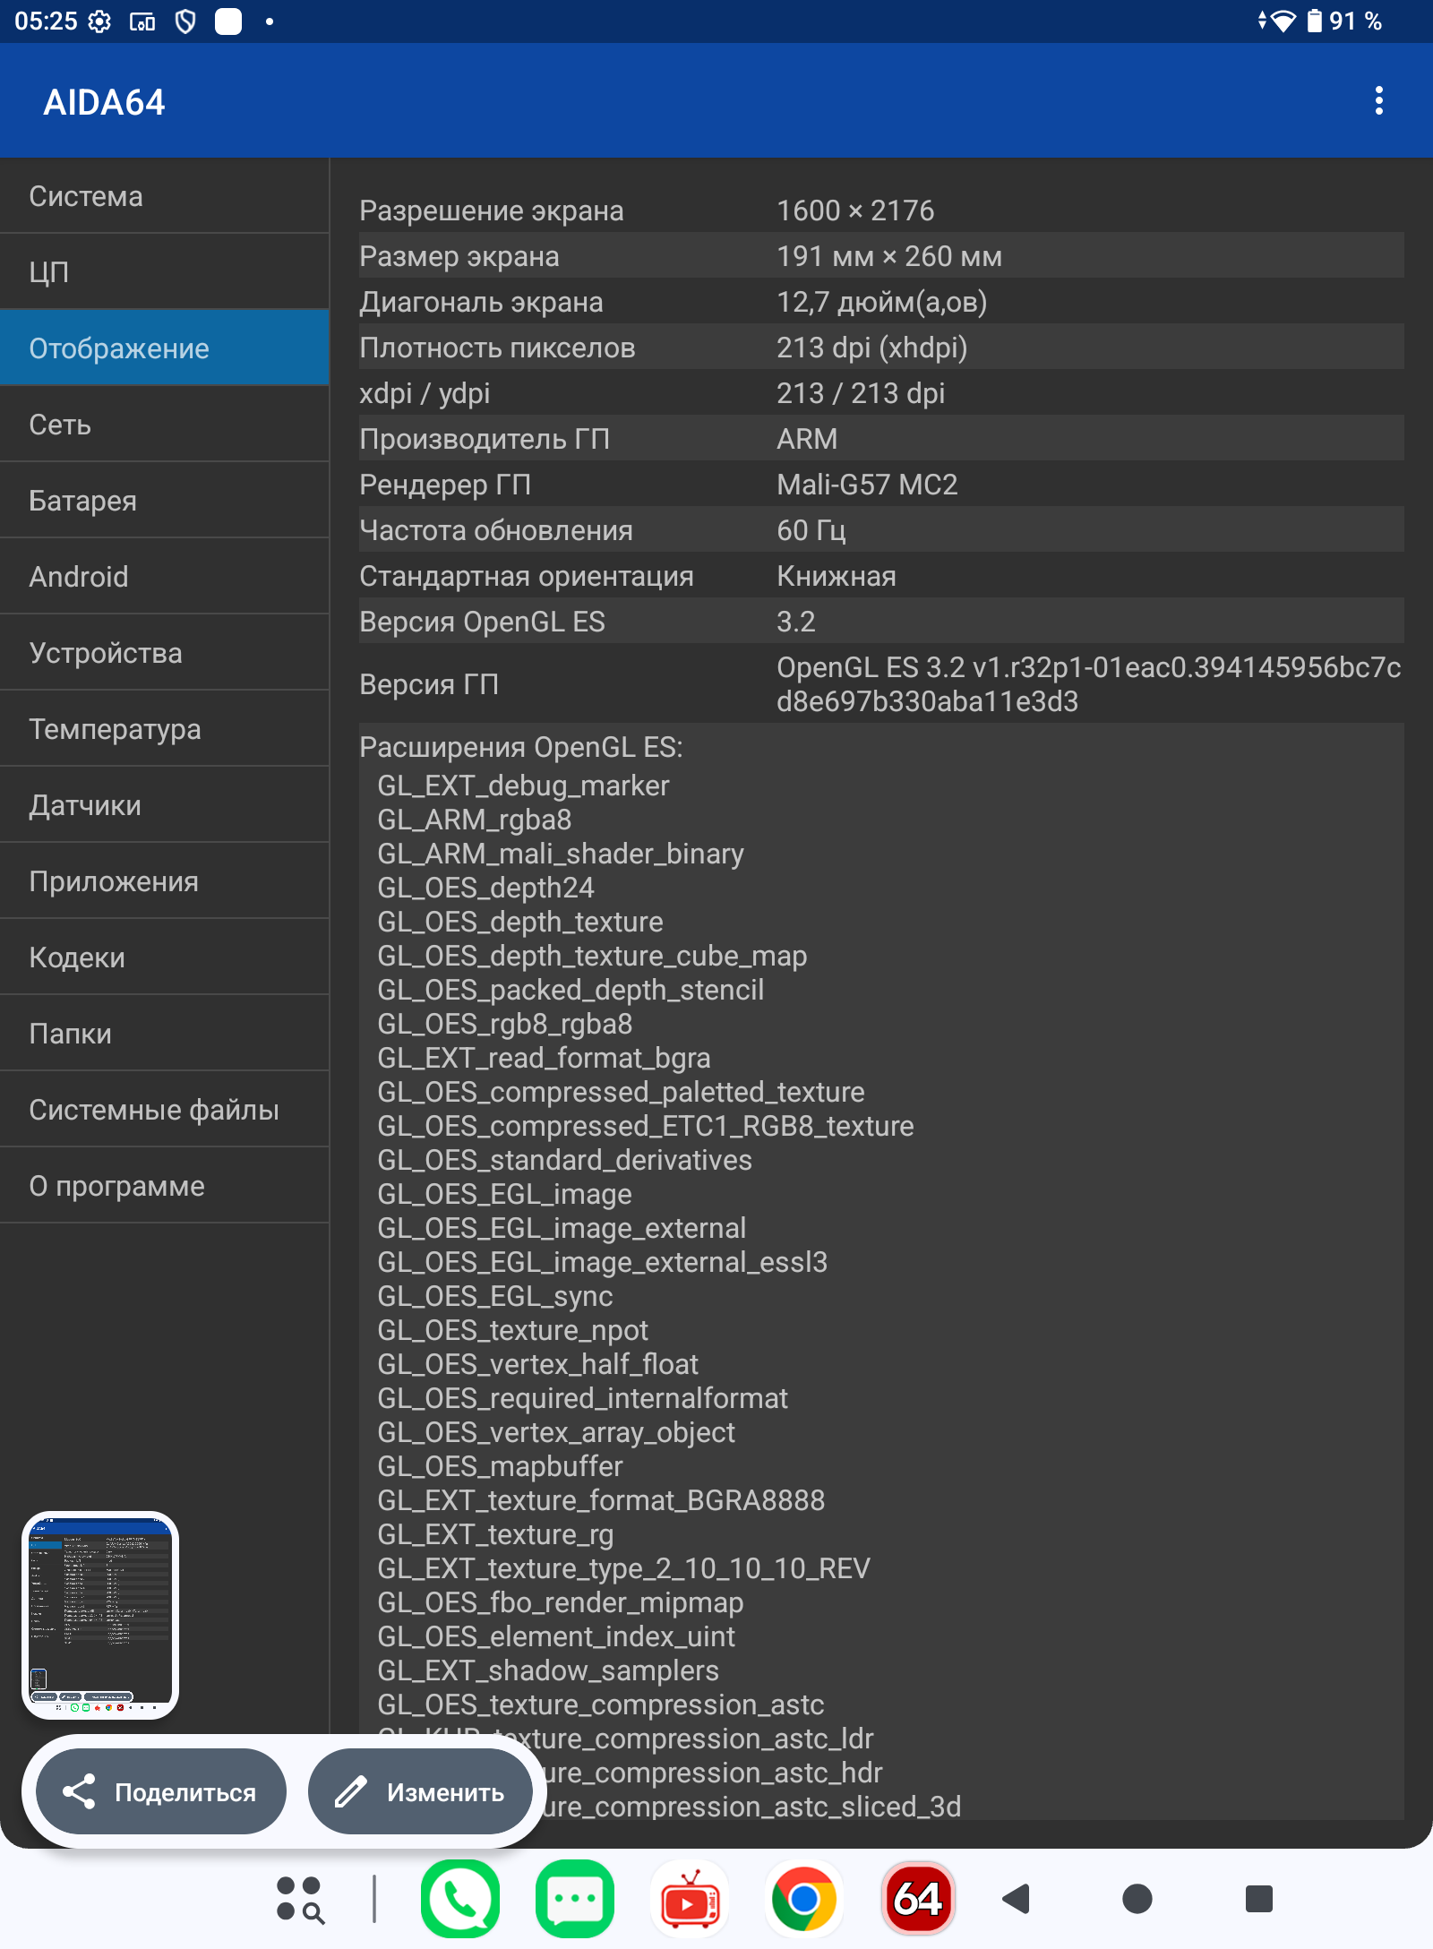Go to the Температура section
The image size is (1433, 1949).
[x=165, y=729]
